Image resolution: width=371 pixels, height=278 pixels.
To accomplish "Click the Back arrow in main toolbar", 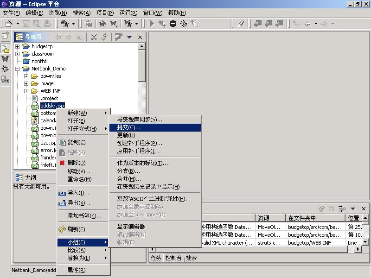I will [307, 24].
